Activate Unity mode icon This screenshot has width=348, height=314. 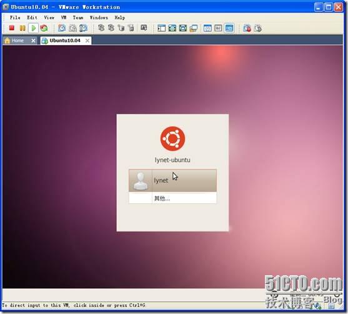(x=194, y=28)
